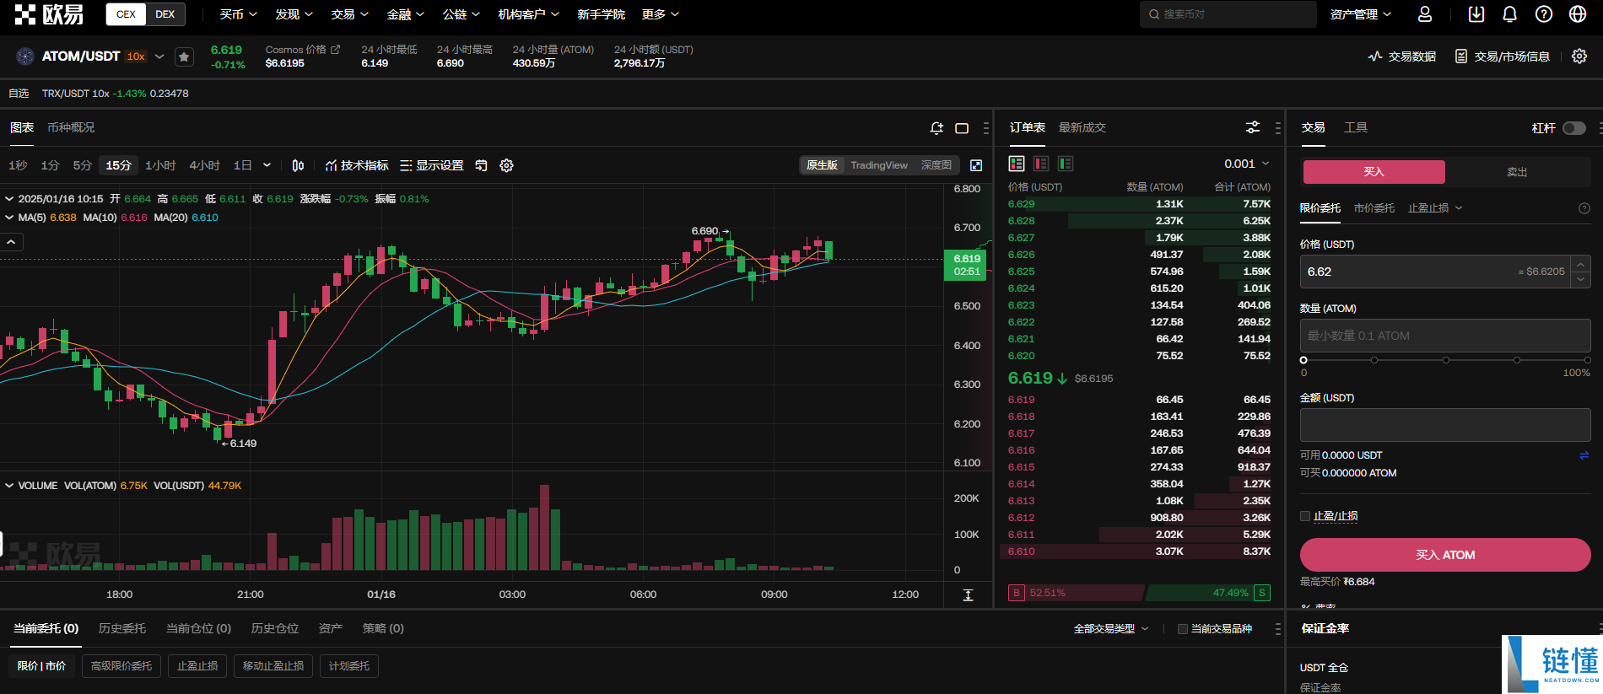
Task: Open the language globe icon
Action: pos(1578,14)
